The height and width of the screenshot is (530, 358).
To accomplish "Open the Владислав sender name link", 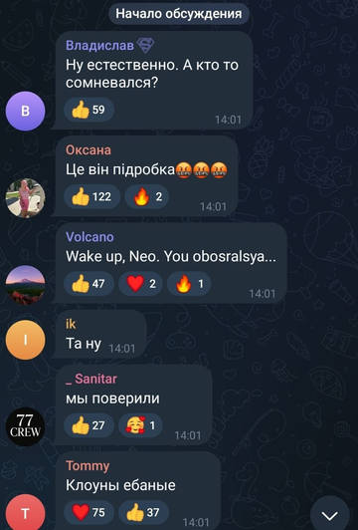I will click(x=99, y=45).
